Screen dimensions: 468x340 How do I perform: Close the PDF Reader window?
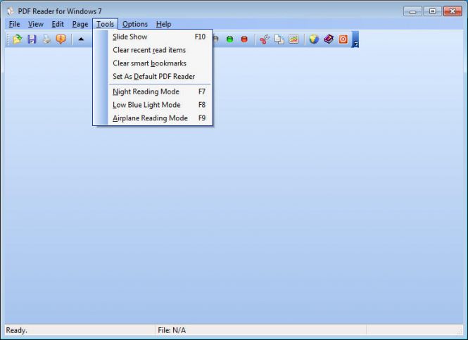453,11
